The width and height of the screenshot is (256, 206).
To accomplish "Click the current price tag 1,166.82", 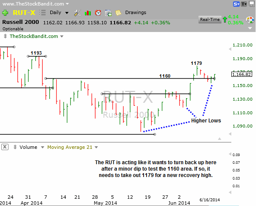I will (242, 74).
